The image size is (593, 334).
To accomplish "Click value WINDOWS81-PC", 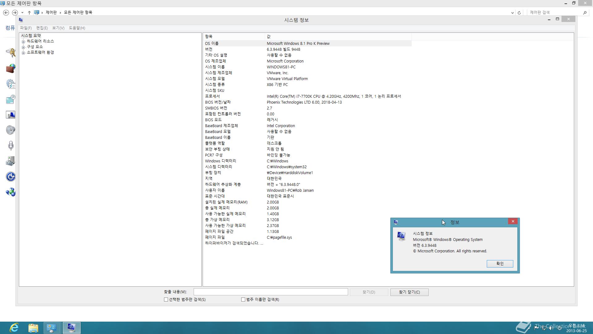I will (281, 67).
